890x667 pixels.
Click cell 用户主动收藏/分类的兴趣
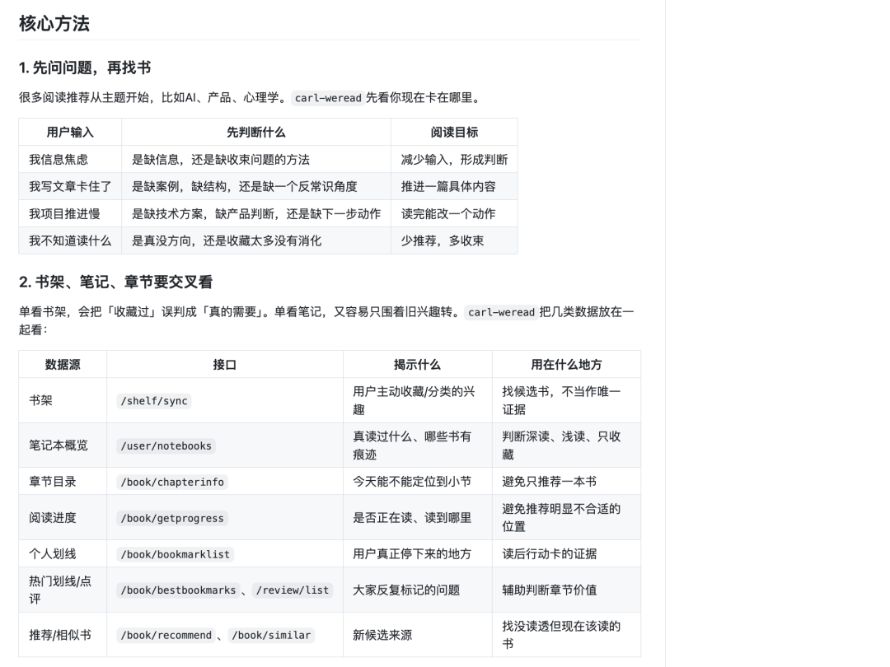[x=417, y=400]
